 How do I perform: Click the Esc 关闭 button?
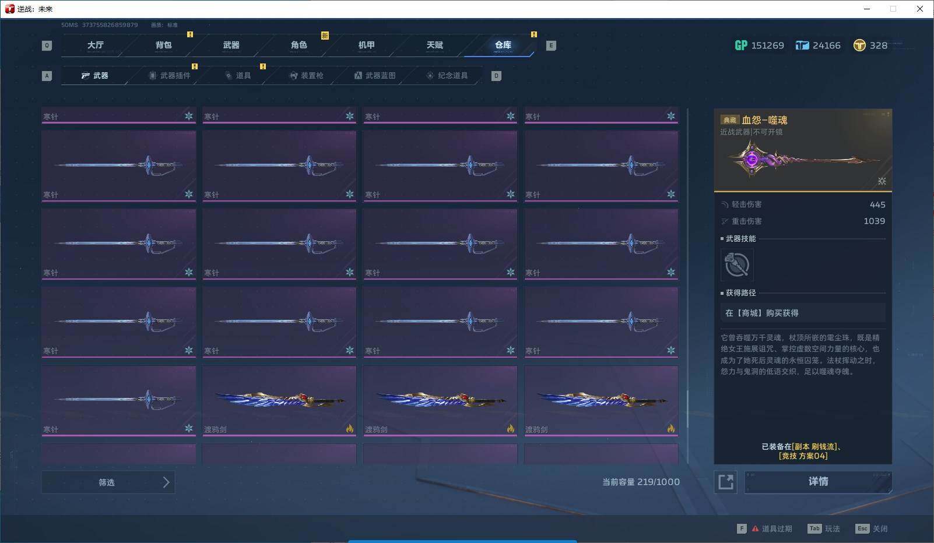pyautogui.click(x=872, y=528)
